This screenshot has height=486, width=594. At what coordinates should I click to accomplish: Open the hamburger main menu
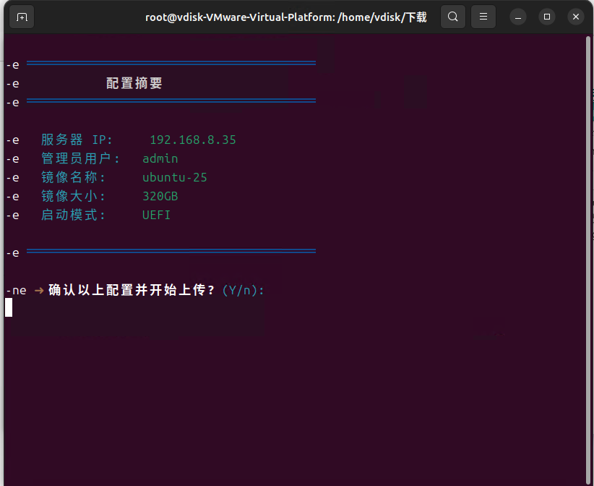pyautogui.click(x=483, y=17)
